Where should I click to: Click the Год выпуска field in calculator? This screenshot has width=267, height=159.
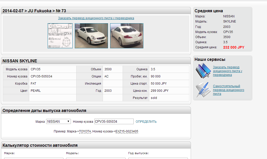[158, 158]
